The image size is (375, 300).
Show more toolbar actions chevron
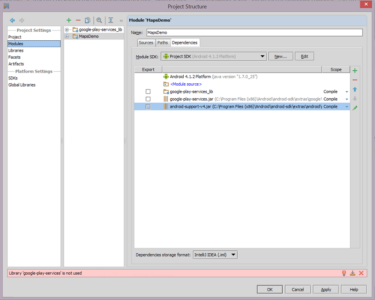tap(121, 21)
